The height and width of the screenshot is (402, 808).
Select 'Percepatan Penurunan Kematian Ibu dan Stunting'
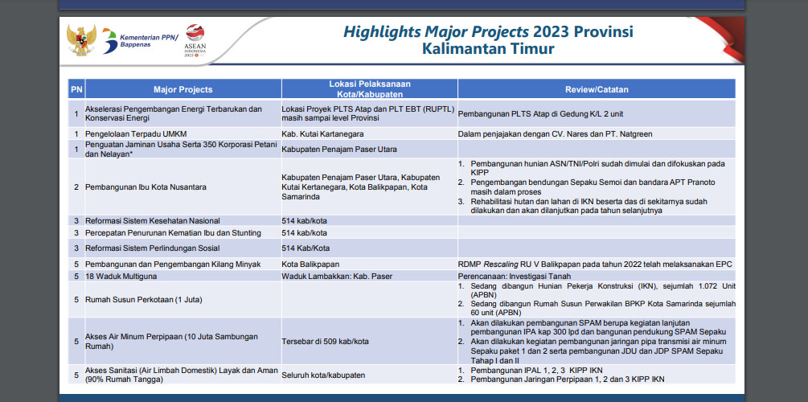pyautogui.click(x=183, y=233)
